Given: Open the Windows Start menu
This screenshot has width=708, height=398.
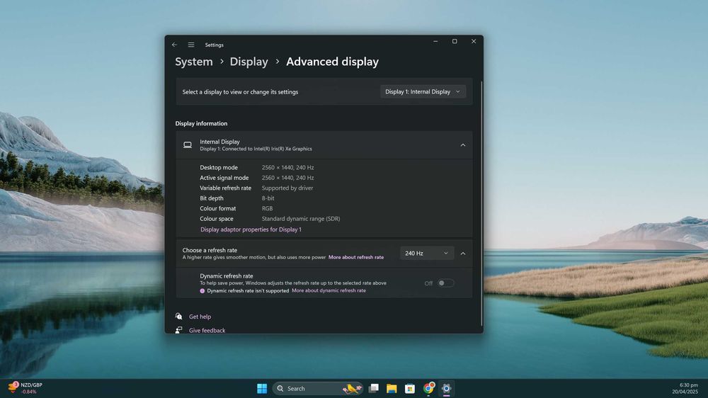Looking at the screenshot, I should (262, 389).
